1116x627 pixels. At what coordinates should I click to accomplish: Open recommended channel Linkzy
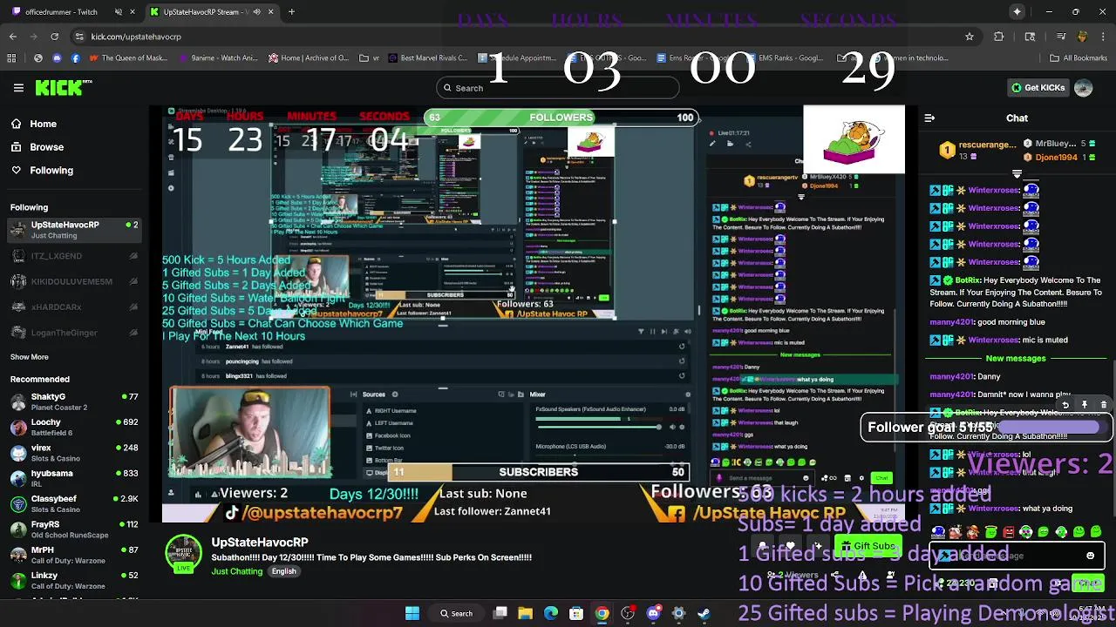(73, 580)
